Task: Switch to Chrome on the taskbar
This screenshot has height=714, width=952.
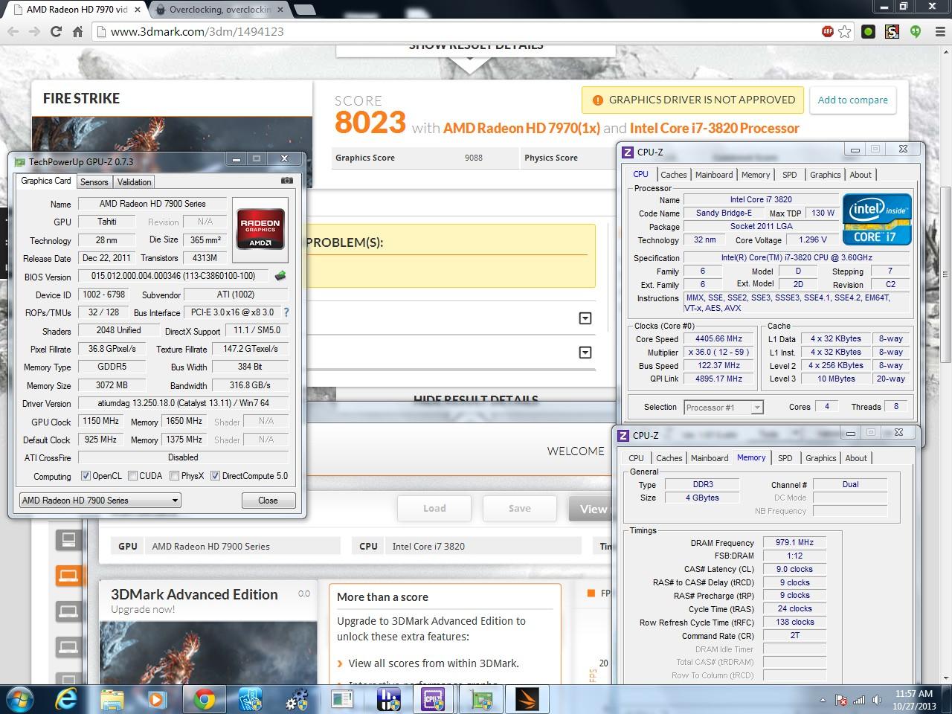Action: (205, 699)
